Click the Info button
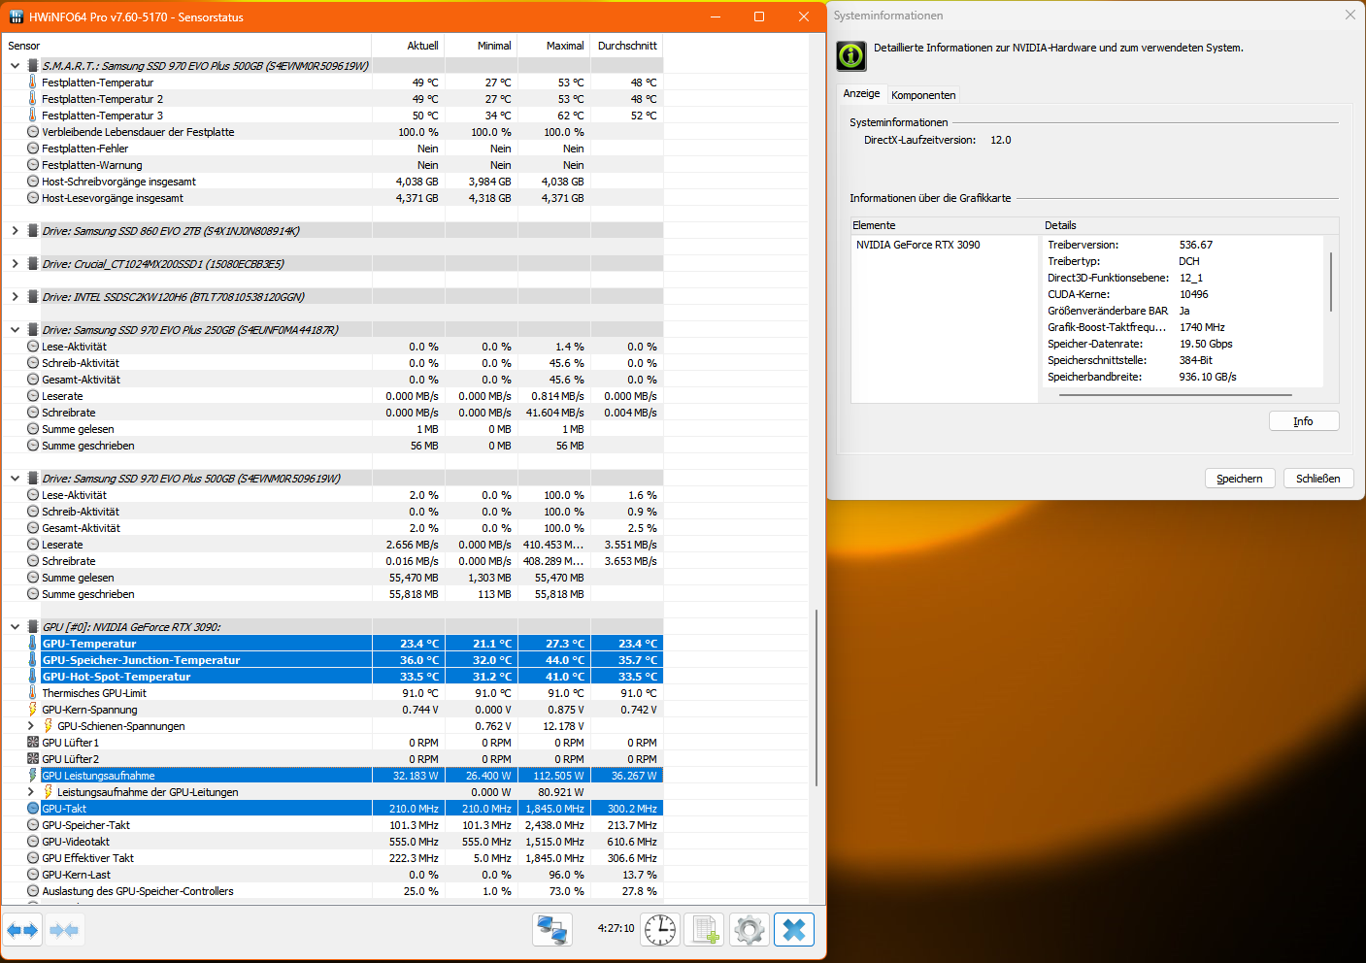This screenshot has width=1366, height=963. tap(1304, 421)
